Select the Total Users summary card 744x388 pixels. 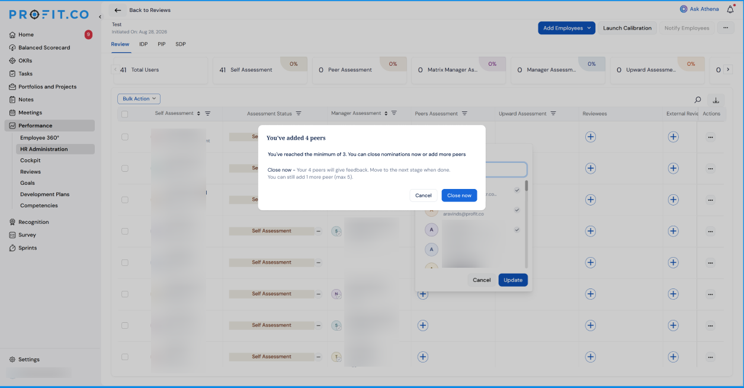161,70
